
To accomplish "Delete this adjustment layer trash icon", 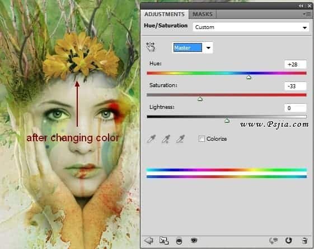I will [305, 241].
